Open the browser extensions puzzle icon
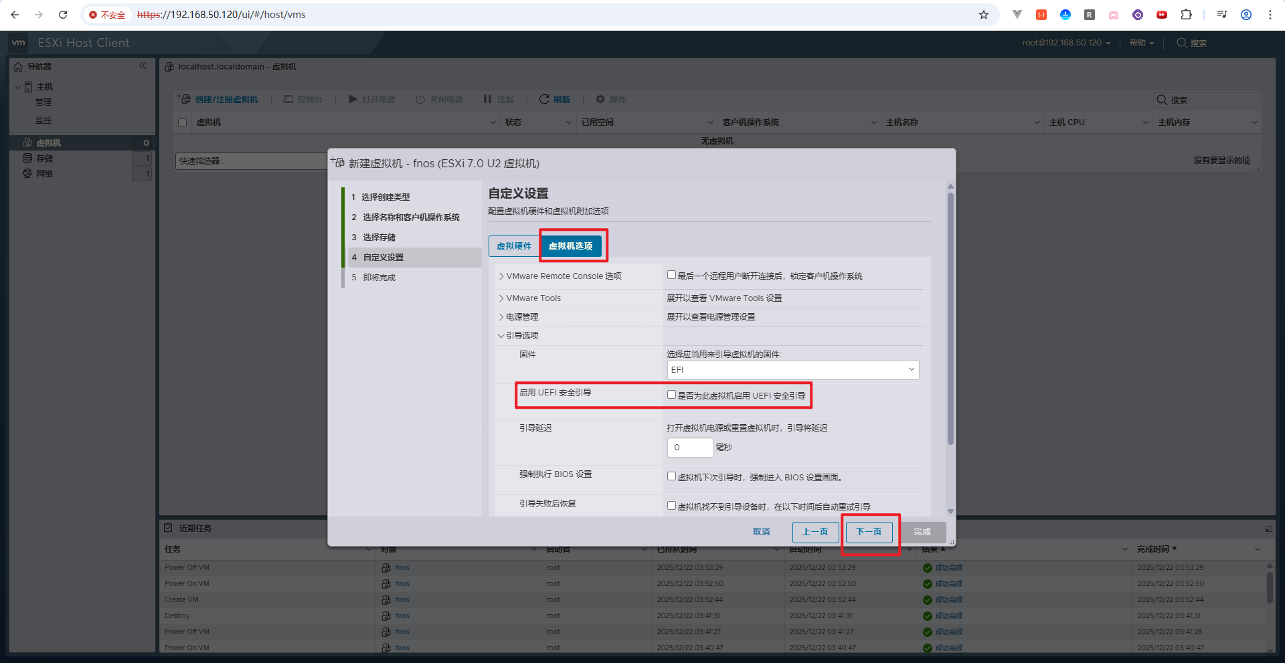 tap(1186, 15)
